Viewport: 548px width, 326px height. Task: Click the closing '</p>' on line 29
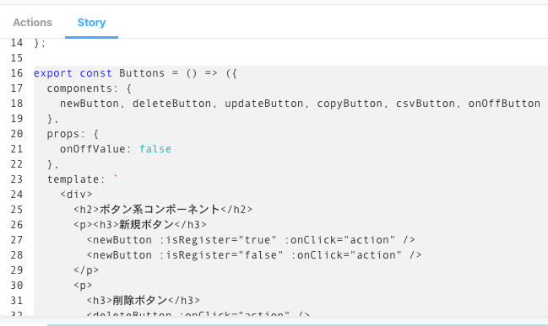point(86,270)
